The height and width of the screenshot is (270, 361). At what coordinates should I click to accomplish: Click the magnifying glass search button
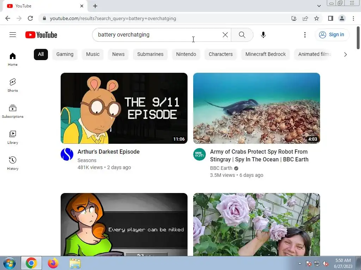[x=242, y=35]
